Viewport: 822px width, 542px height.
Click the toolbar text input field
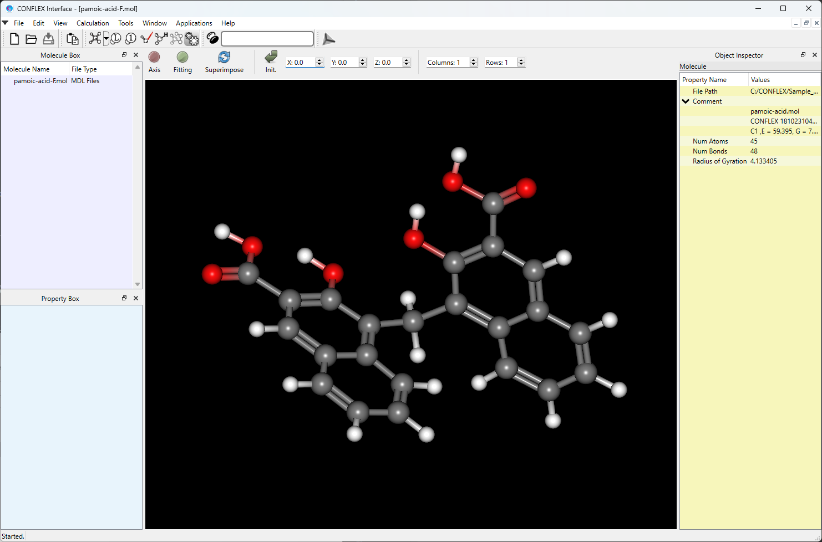(267, 39)
